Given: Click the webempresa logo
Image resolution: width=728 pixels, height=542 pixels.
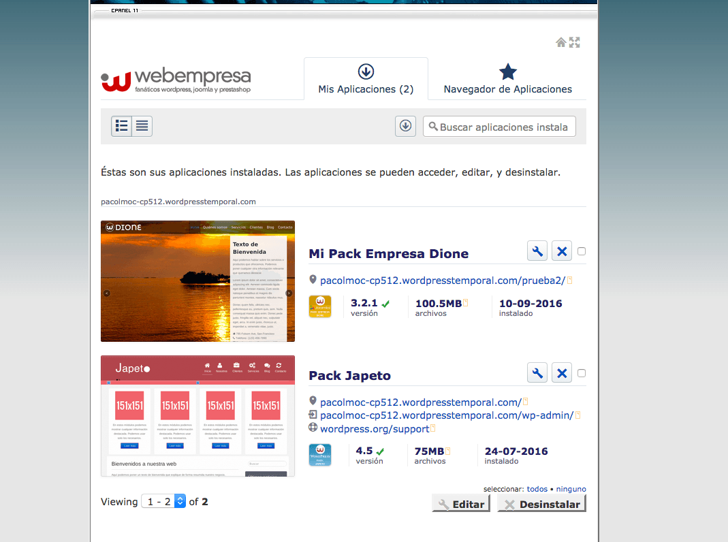Looking at the screenshot, I should 176,80.
